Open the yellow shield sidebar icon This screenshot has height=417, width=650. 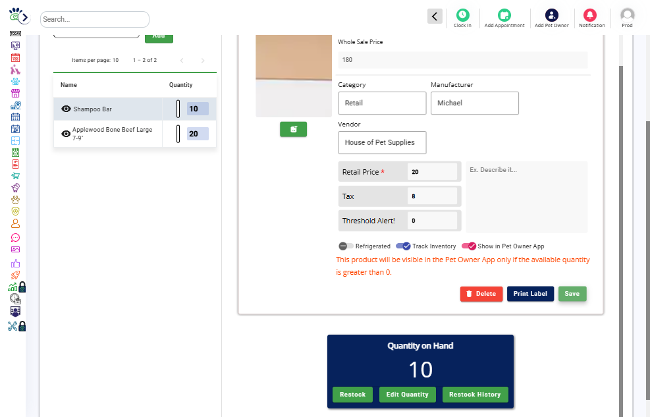(x=15, y=211)
